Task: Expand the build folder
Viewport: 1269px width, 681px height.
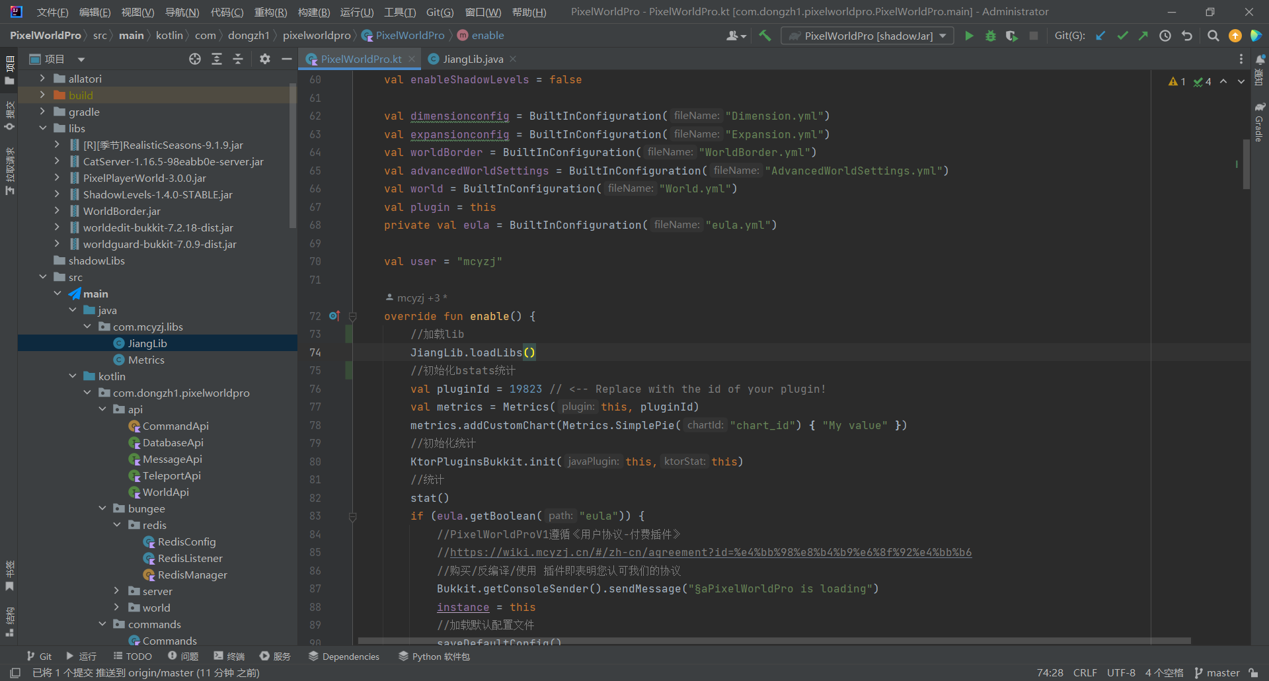Action: tap(42, 95)
